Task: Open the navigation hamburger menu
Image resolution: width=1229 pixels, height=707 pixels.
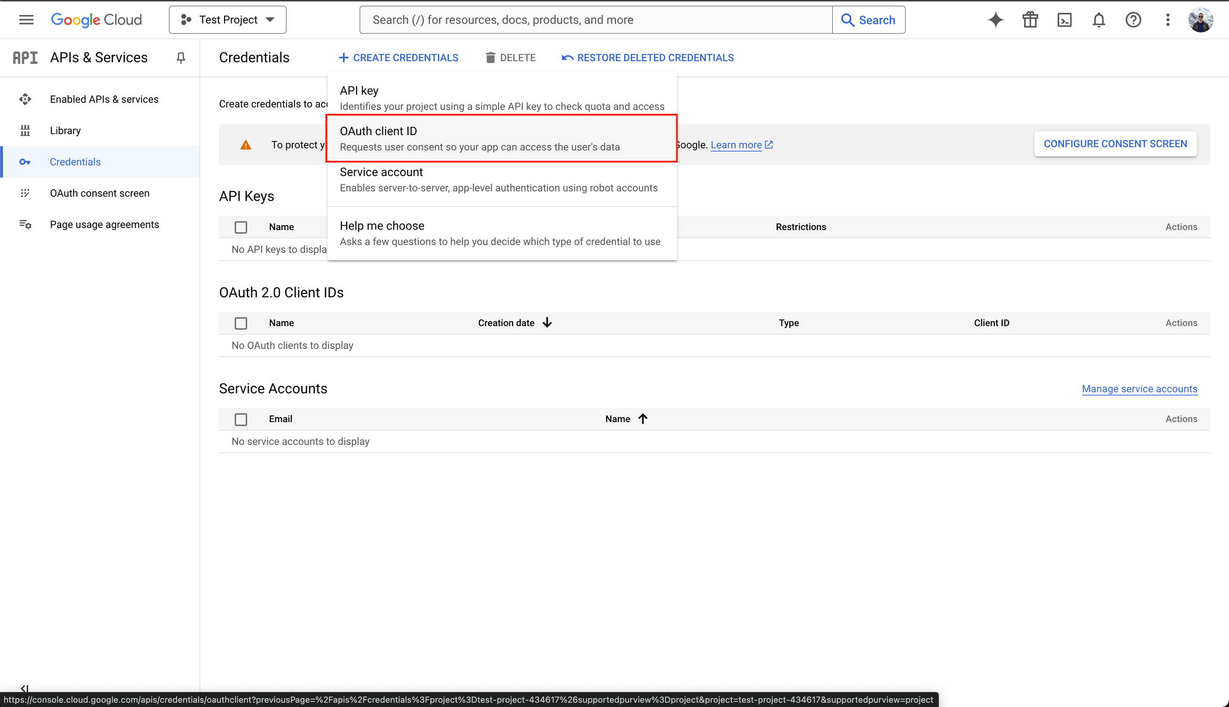Action: tap(26, 20)
